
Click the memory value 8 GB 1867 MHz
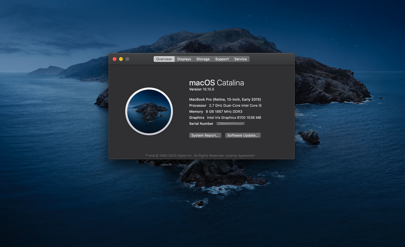point(224,111)
